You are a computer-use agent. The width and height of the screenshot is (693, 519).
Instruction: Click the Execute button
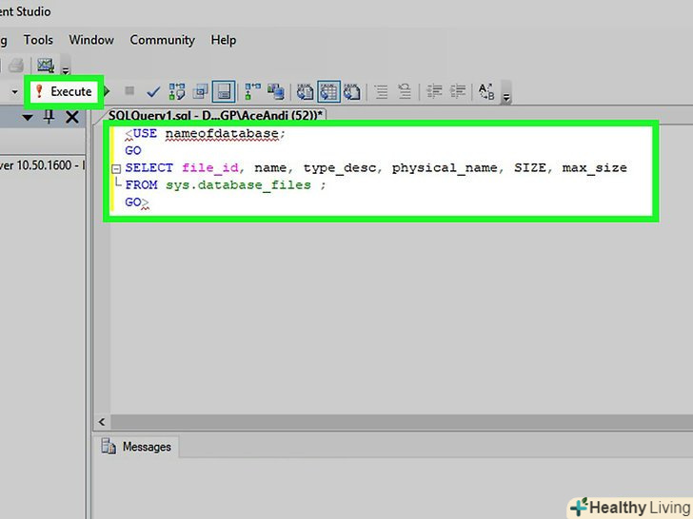[x=64, y=91]
